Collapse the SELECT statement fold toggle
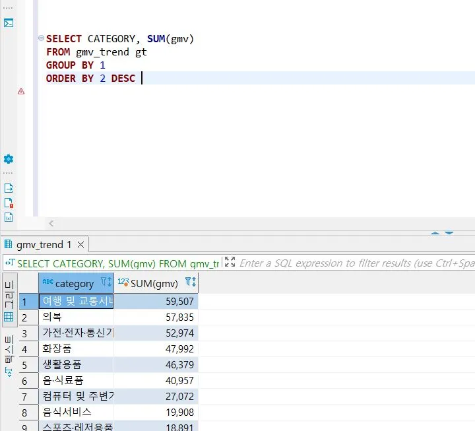The width and height of the screenshot is (475, 431). click(x=41, y=38)
